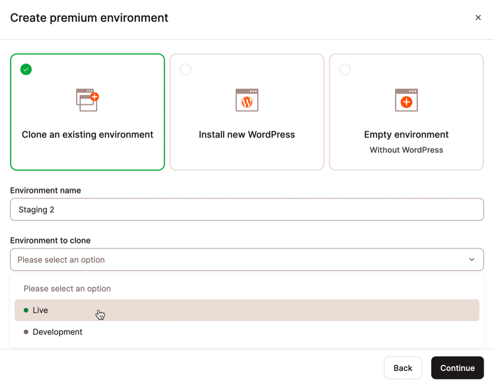The image size is (494, 383).
Task: Choose the 'Please select an option' list entry
Action: click(67, 289)
